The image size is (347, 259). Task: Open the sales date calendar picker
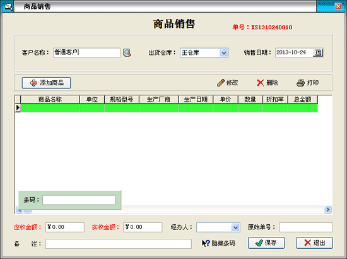318,52
